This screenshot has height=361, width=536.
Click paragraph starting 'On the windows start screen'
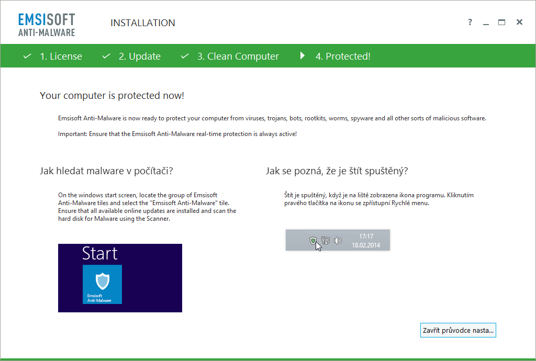(x=147, y=207)
